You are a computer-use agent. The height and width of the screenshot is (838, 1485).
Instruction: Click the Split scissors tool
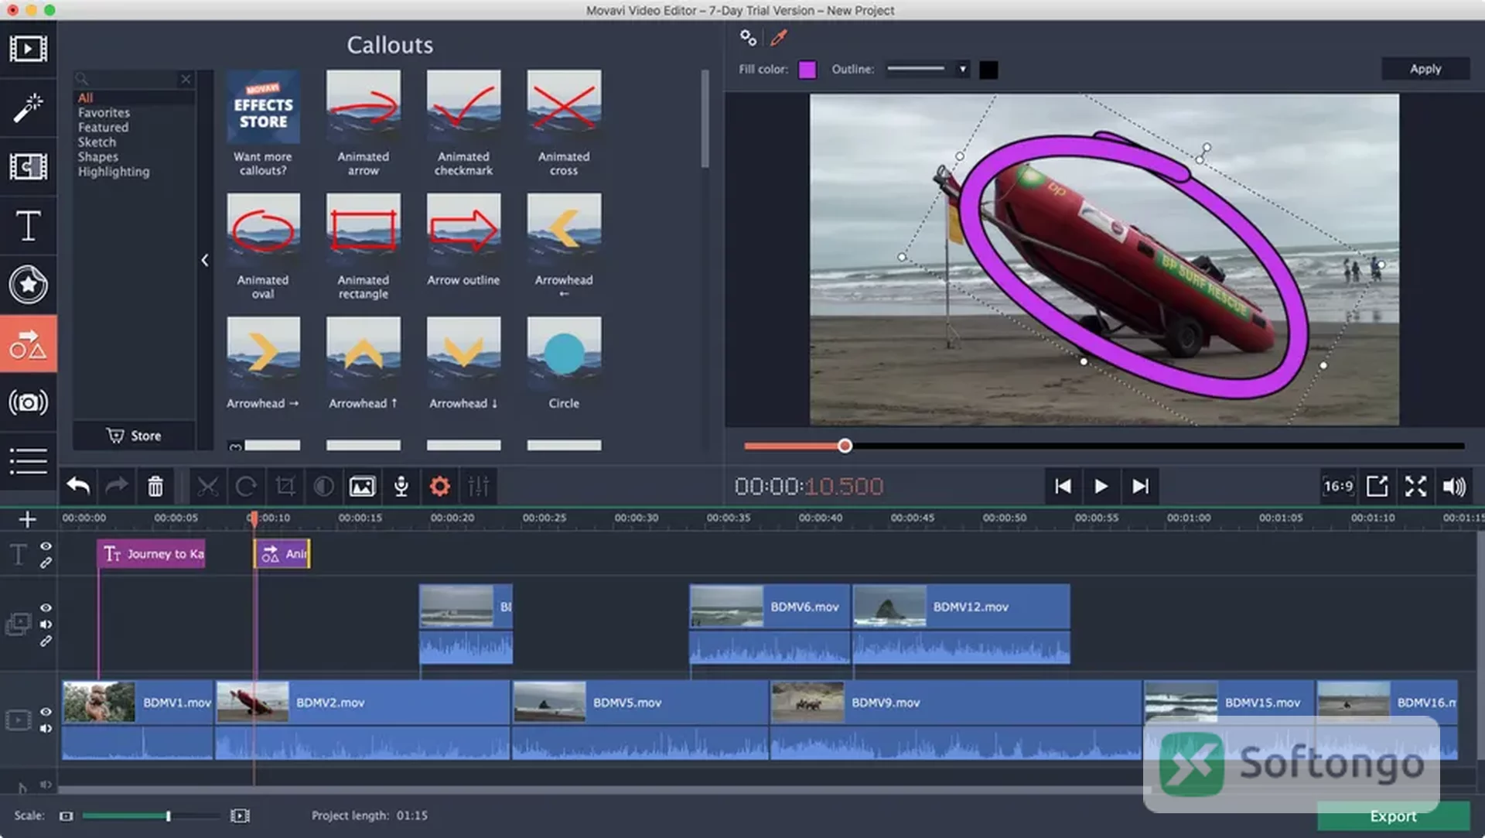click(x=207, y=486)
